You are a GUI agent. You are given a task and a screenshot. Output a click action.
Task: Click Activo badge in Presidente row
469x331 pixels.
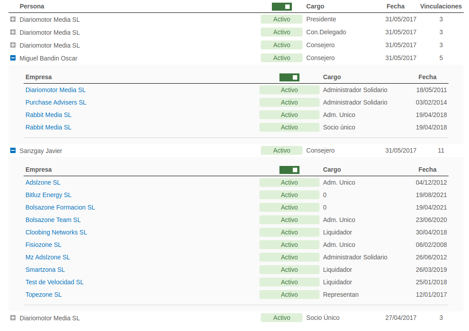pyautogui.click(x=282, y=19)
